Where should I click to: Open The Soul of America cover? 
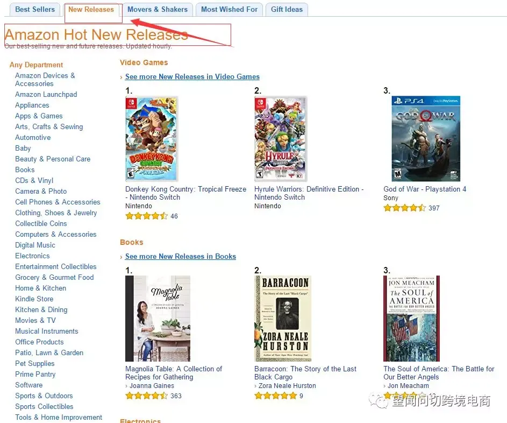(x=412, y=319)
